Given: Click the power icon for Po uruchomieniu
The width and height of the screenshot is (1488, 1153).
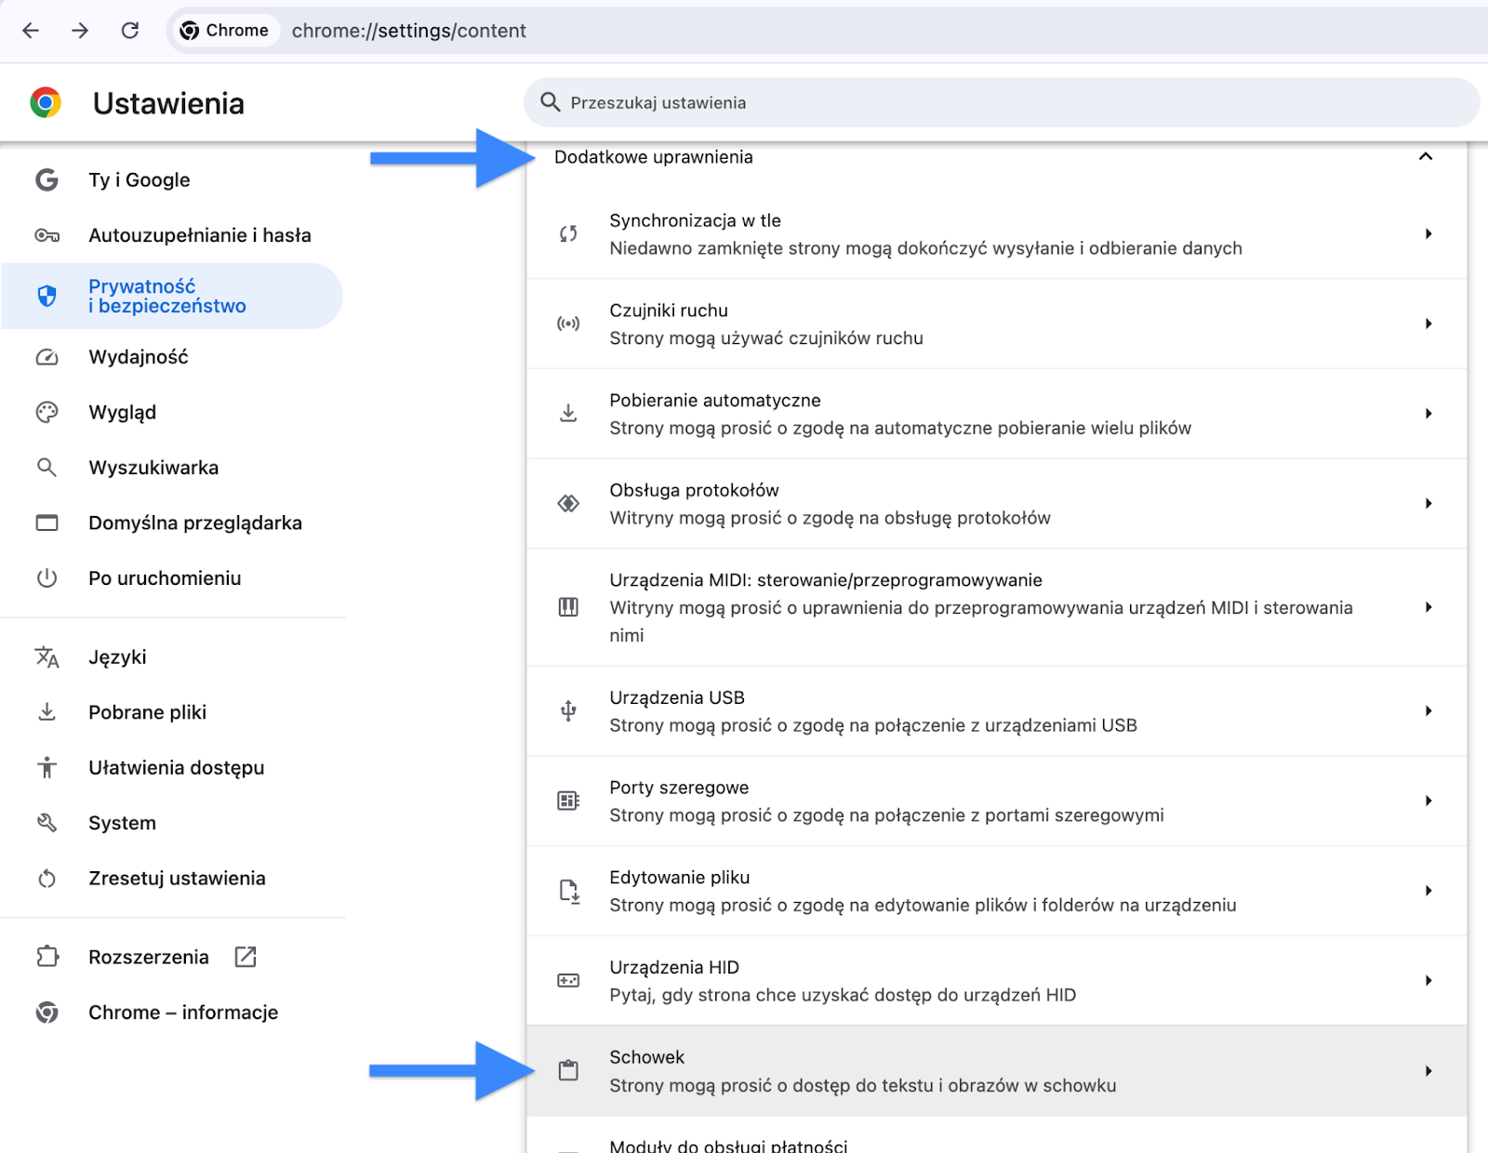Looking at the screenshot, I should (46, 578).
